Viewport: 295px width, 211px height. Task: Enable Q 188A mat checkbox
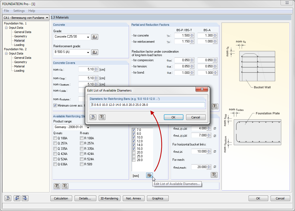click(x=55, y=138)
